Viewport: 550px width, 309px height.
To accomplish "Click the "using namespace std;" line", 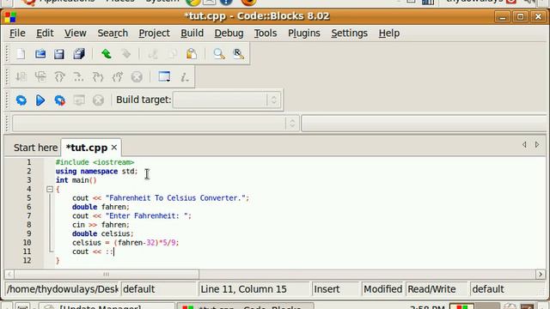I will pyautogui.click(x=97, y=172).
